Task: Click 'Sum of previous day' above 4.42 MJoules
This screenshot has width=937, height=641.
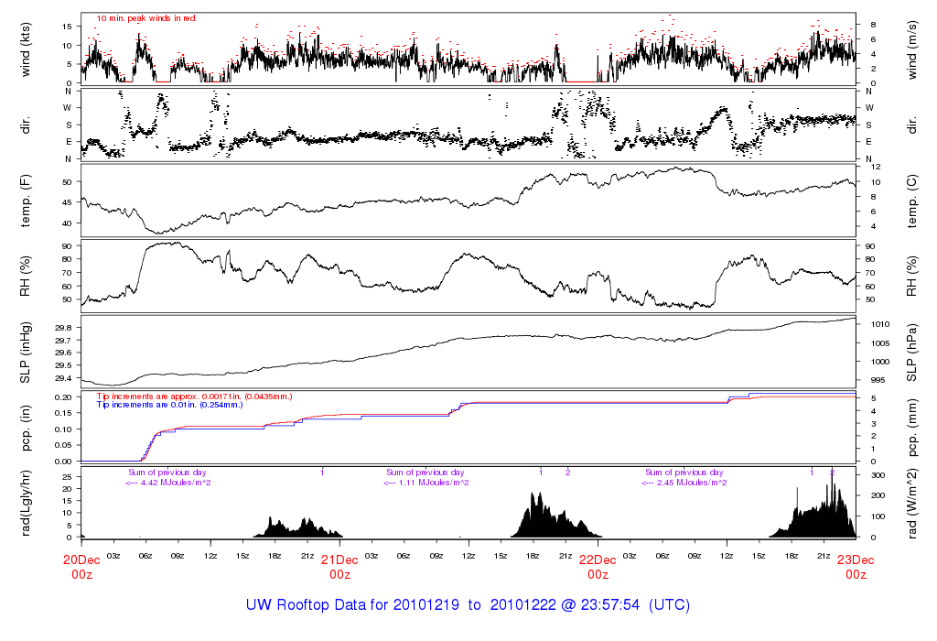Action: pos(167,473)
